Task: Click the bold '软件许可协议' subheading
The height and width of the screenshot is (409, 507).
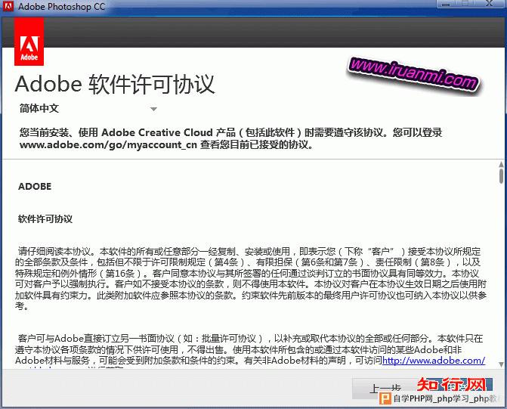Action: tap(45, 219)
